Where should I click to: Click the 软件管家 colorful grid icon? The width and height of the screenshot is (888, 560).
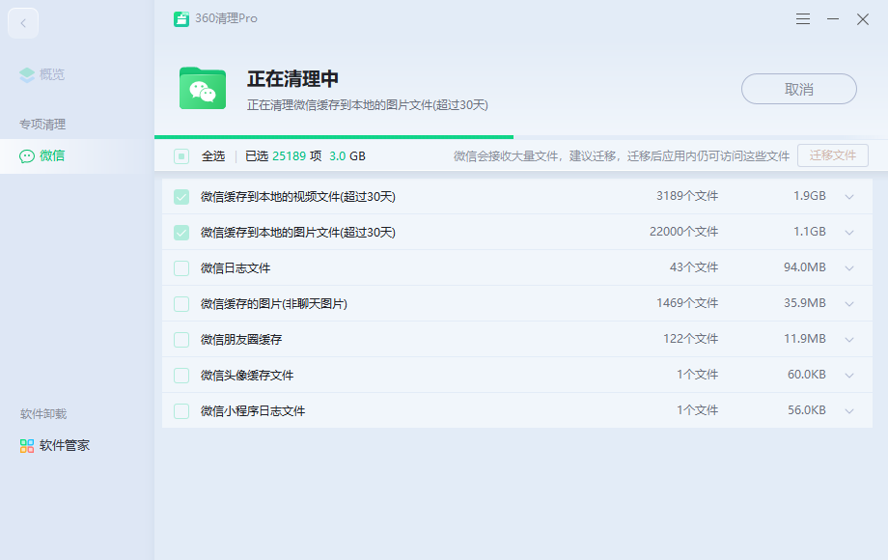tap(27, 445)
